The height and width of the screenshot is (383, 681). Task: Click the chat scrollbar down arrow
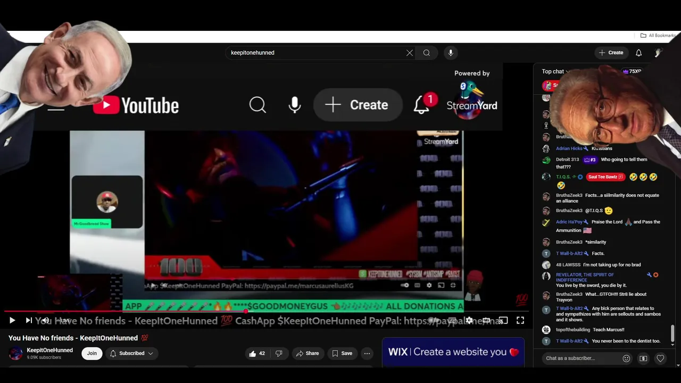click(672, 345)
